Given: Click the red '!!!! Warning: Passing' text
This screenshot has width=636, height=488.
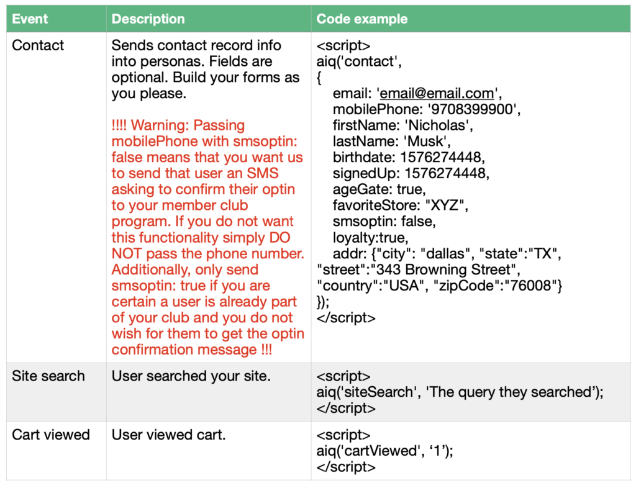Looking at the screenshot, I should click(x=178, y=125).
